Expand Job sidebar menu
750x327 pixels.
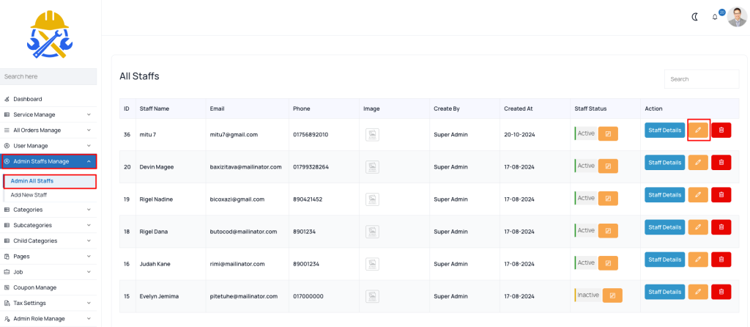(48, 272)
